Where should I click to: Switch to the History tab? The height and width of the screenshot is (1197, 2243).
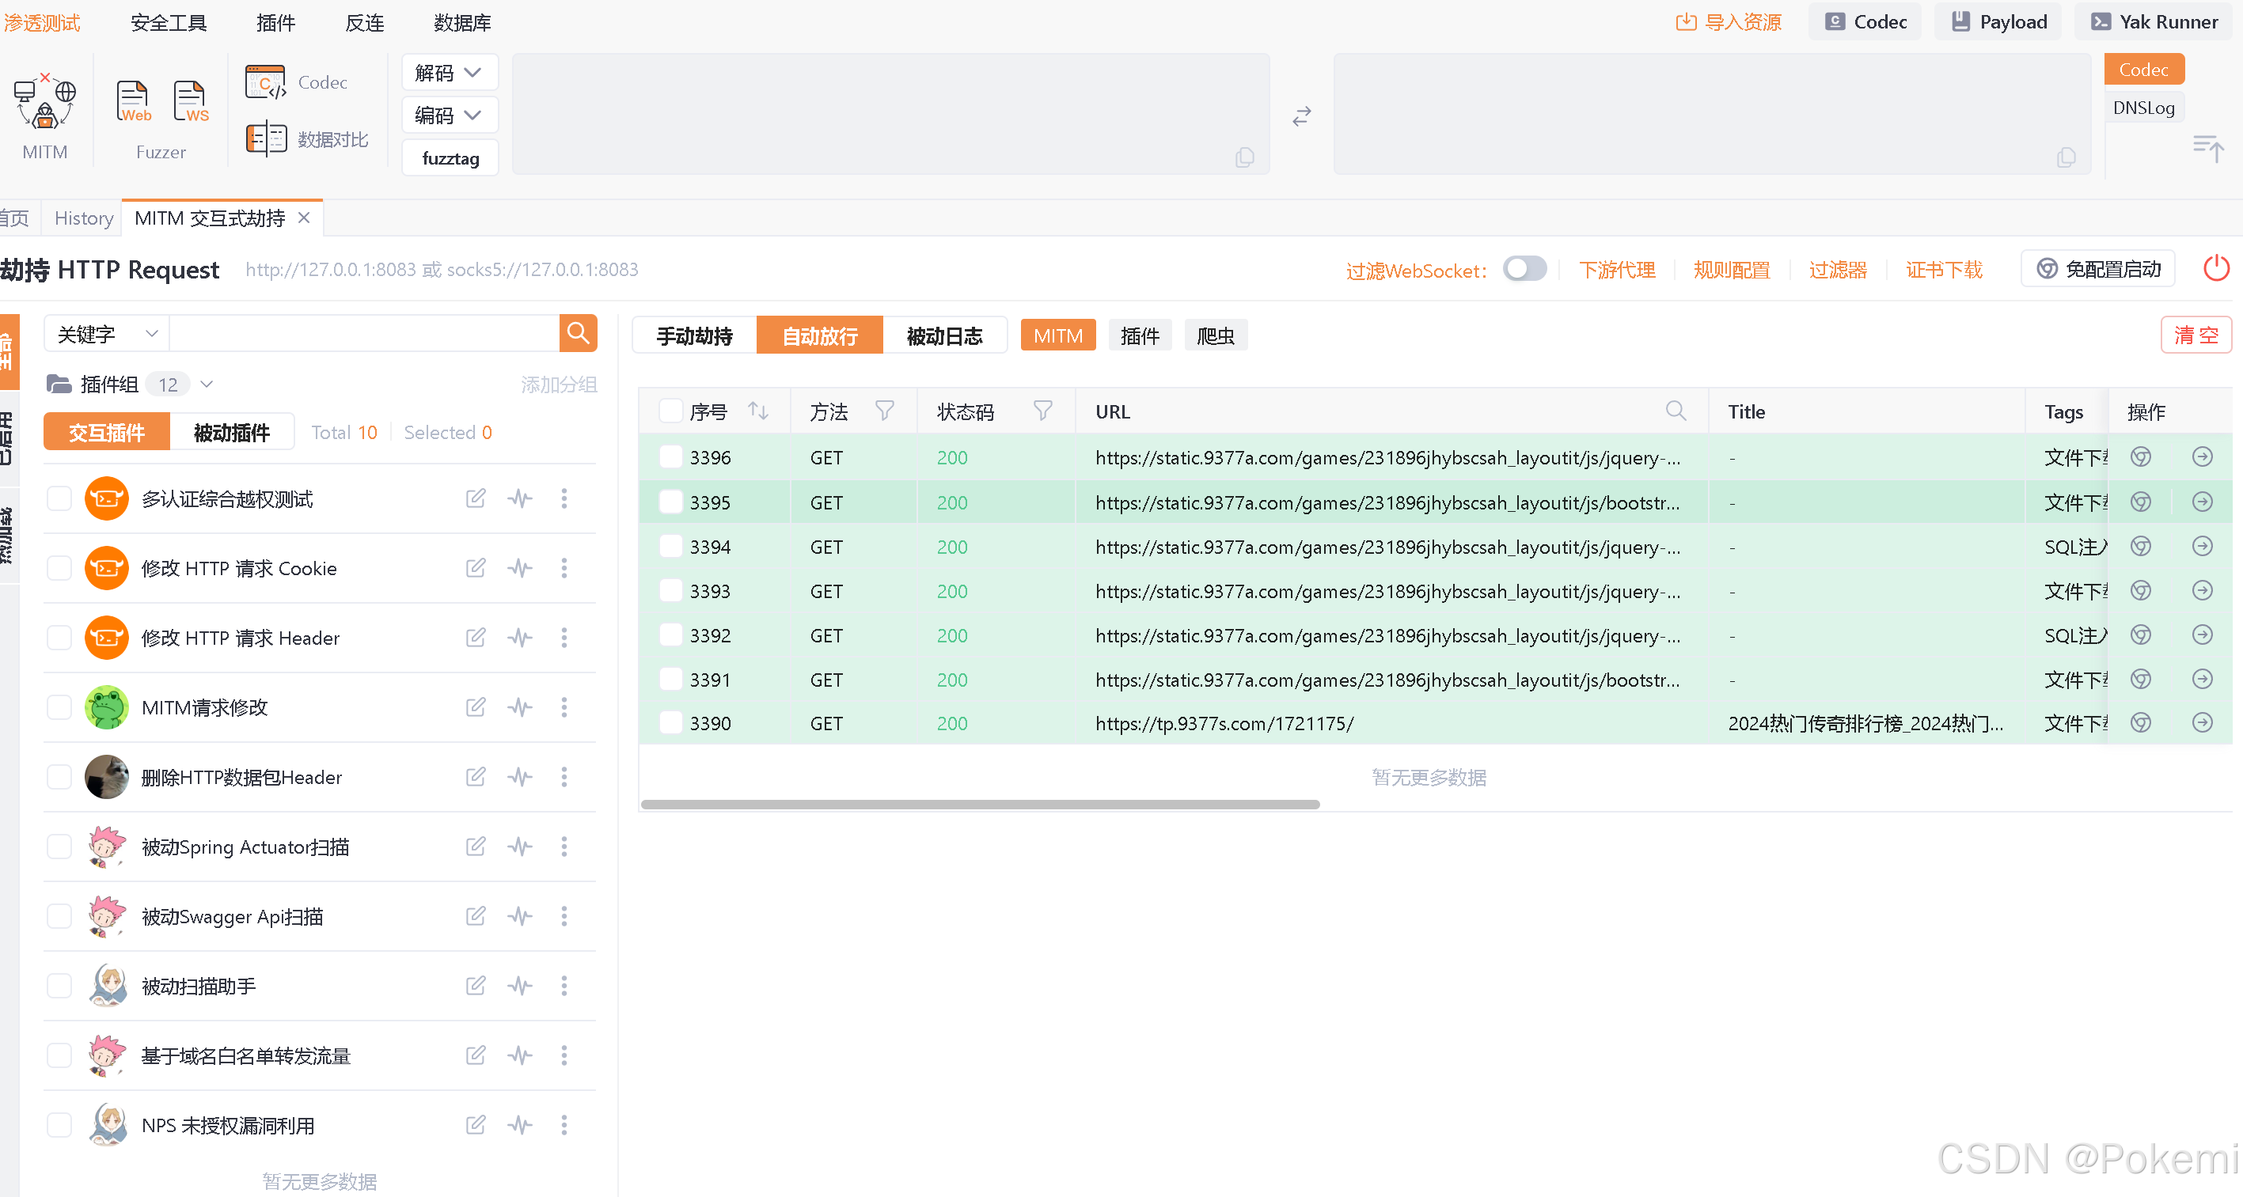coord(84,218)
